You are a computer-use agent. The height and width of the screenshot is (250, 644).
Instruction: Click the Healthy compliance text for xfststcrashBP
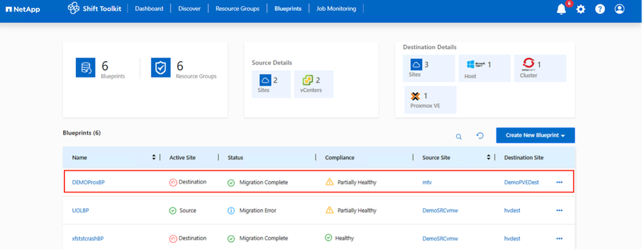344,238
